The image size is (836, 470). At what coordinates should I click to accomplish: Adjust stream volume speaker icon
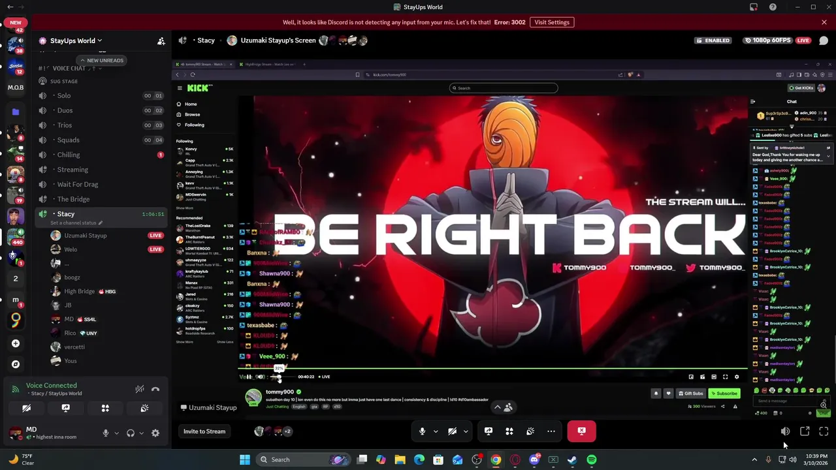tap(785, 431)
